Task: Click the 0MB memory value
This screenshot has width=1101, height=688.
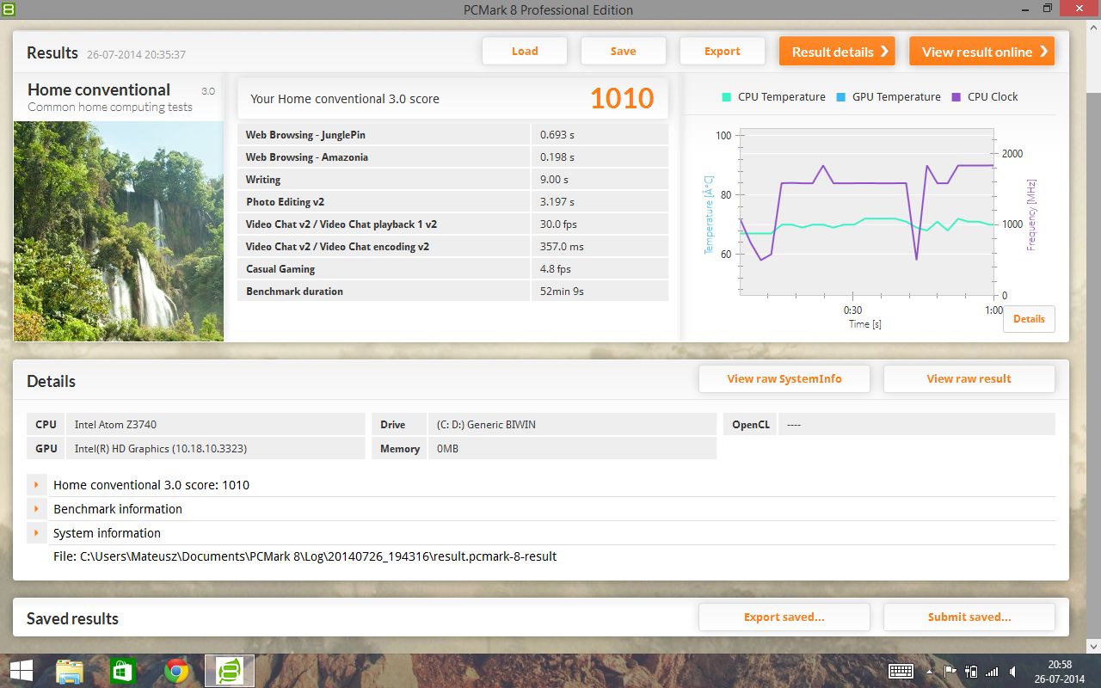Action: pos(447,448)
